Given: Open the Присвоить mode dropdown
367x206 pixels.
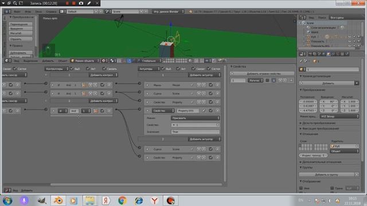Looking at the screenshot, I should pos(195,118).
